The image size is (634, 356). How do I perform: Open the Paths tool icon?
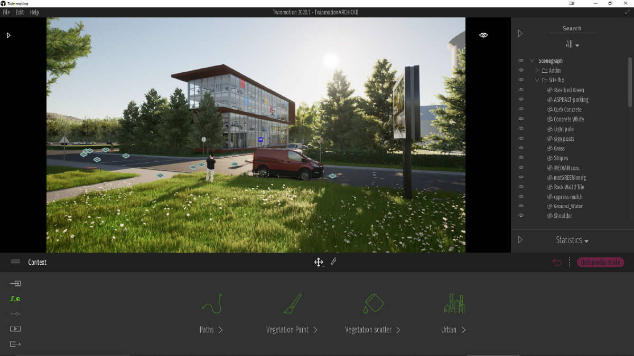(211, 304)
